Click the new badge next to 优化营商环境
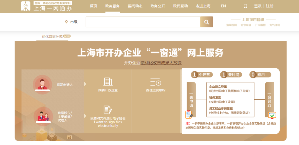 coord(67,36)
